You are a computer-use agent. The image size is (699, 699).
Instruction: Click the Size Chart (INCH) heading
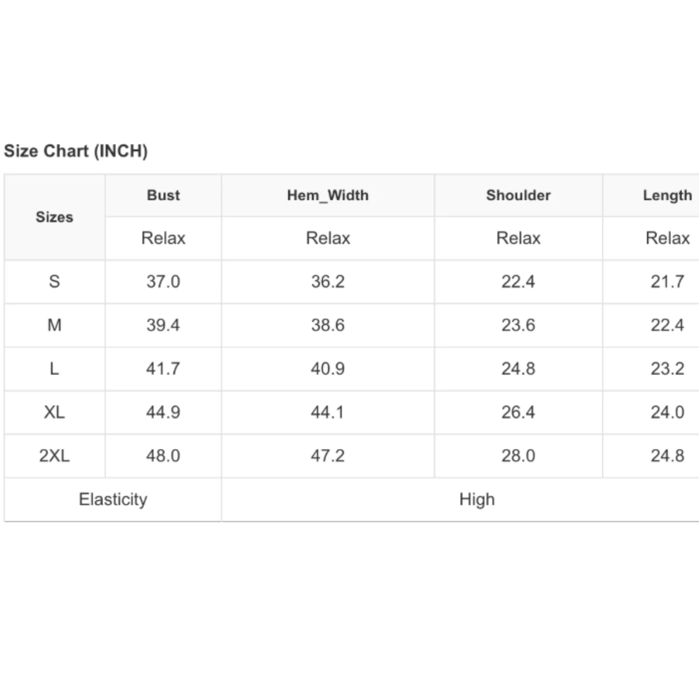(76, 151)
